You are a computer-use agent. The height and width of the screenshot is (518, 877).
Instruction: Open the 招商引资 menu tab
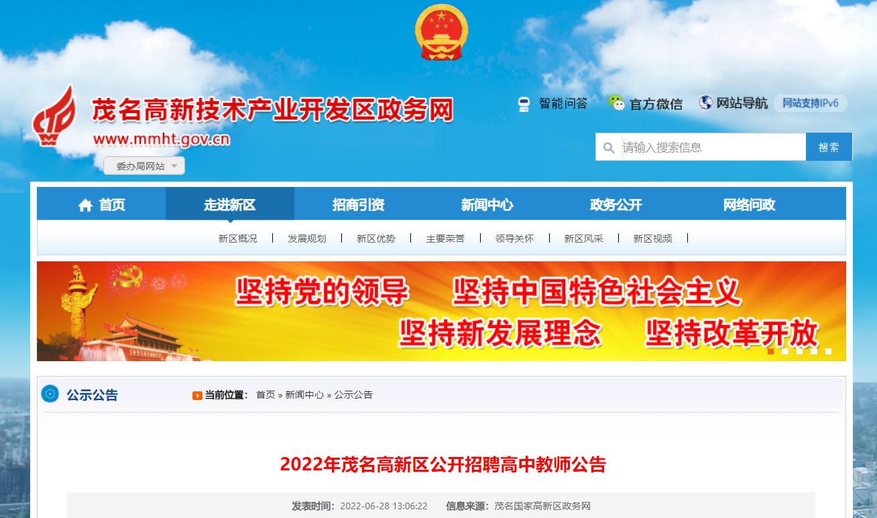[358, 205]
